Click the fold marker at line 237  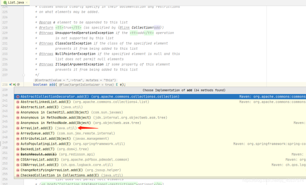23,75
